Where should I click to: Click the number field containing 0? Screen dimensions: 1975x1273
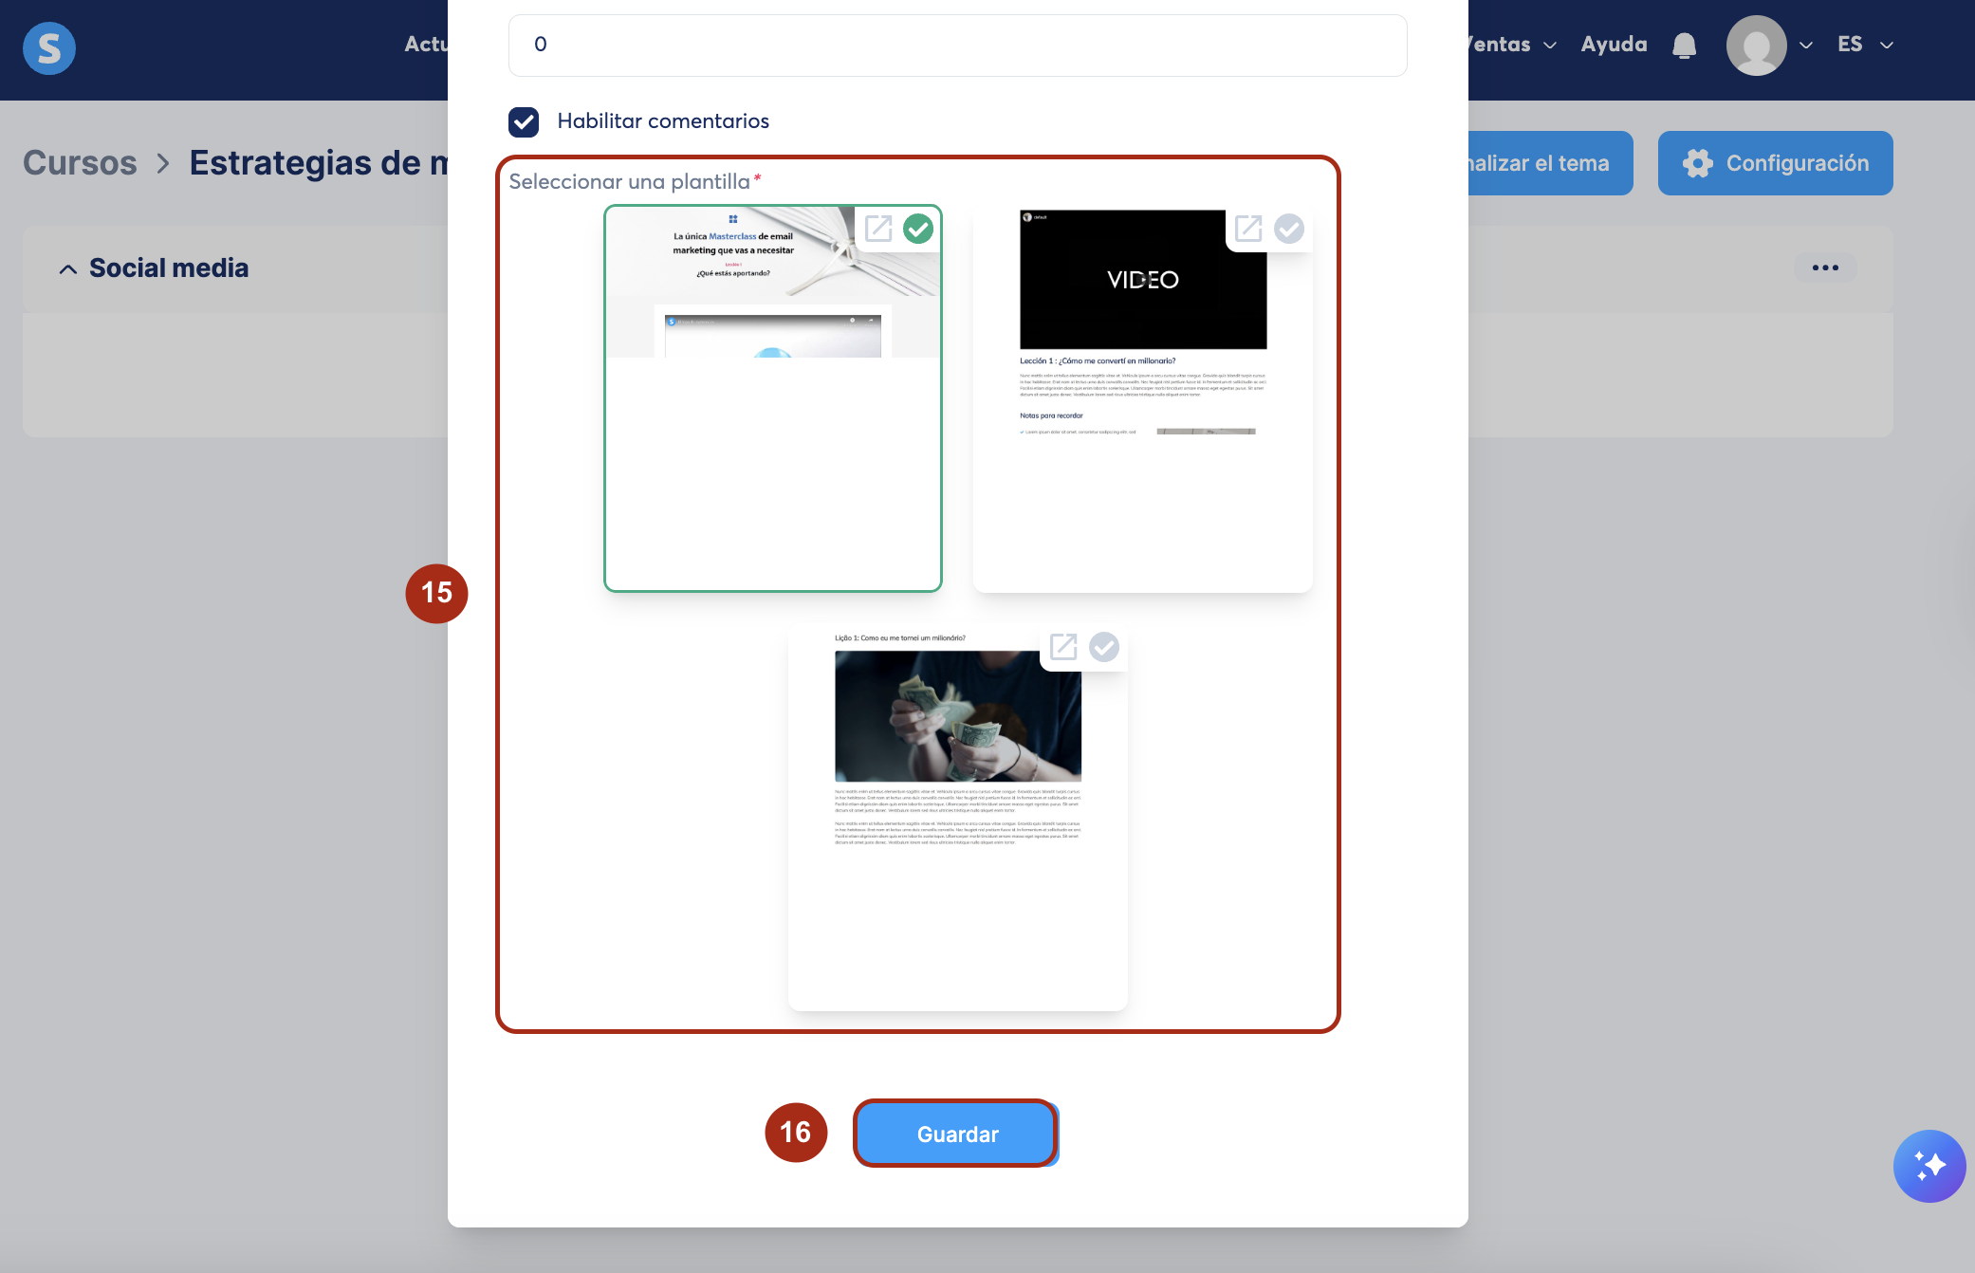[957, 45]
